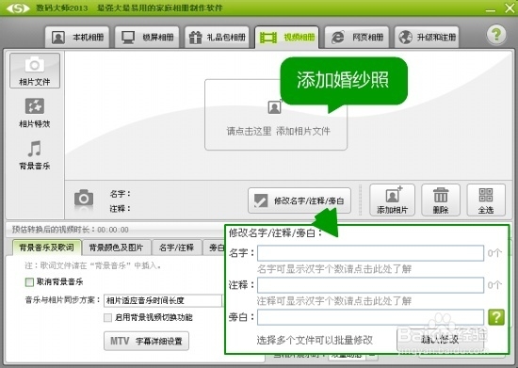Switch to 背景颜色及图片 settings tab
518x368 pixels.
pos(116,248)
